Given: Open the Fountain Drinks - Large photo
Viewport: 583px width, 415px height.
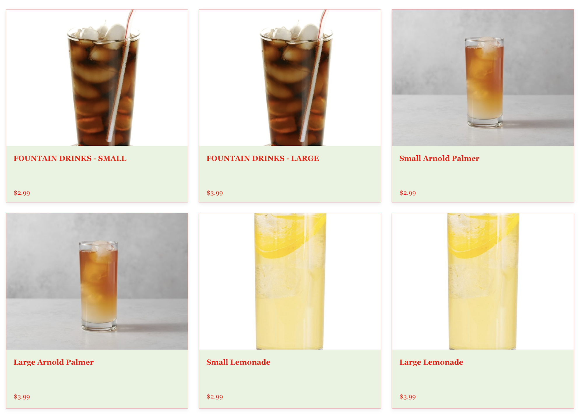Looking at the screenshot, I should (x=290, y=78).
